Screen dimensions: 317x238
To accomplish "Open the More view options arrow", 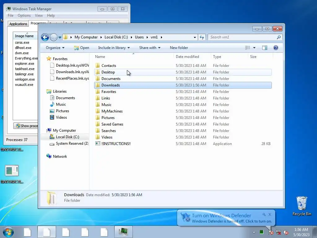I will (x=254, y=48).
